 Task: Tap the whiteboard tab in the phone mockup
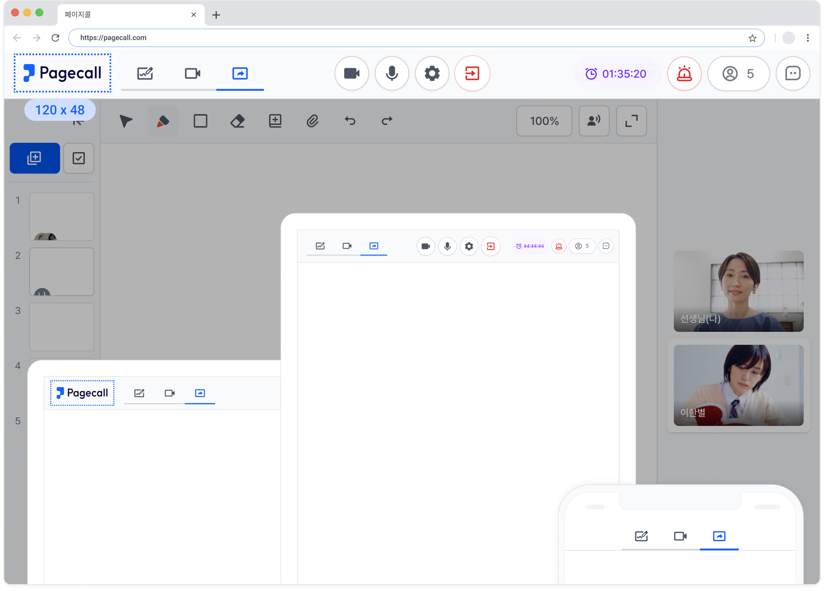[641, 536]
